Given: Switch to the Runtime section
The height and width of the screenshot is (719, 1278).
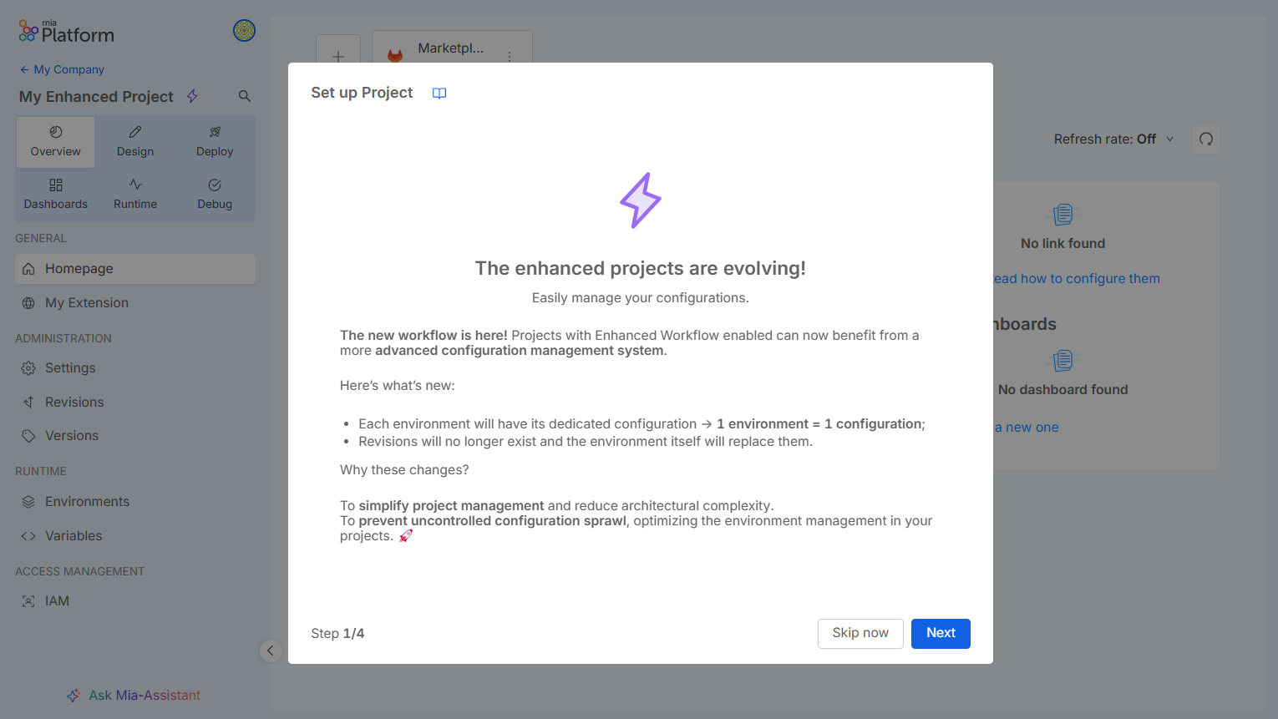Looking at the screenshot, I should tap(135, 195).
